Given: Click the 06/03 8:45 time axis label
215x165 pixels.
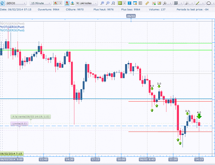Looking at the screenshot, I should click(147, 159).
